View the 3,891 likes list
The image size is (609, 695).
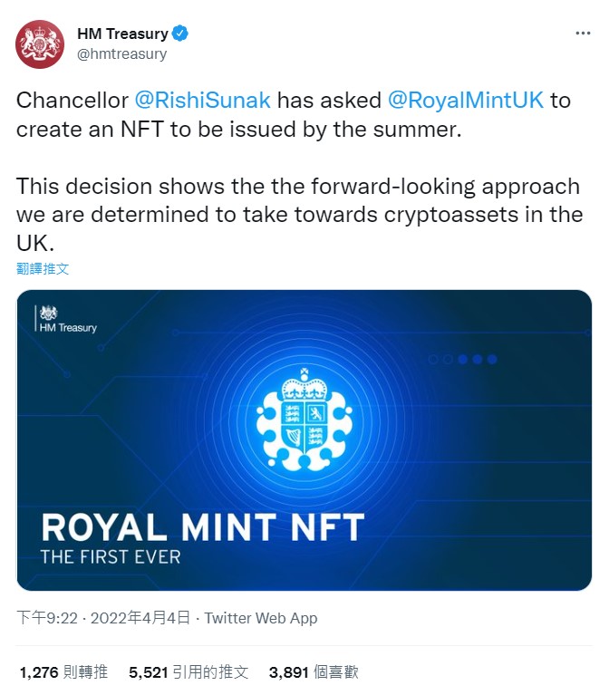click(x=314, y=671)
